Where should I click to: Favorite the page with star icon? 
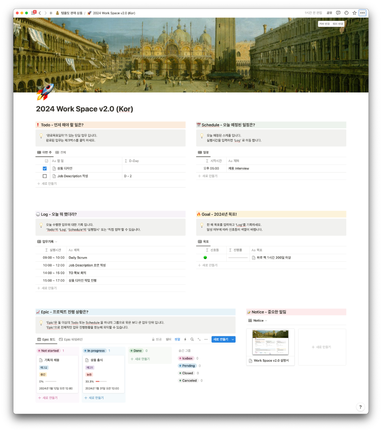[354, 13]
